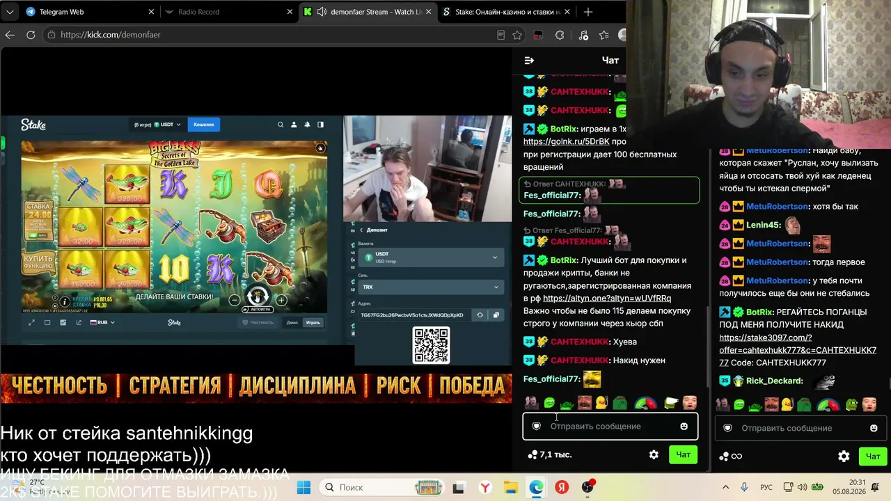The image size is (891, 501).
Task: Open game stats chart icon
Action: (63, 322)
